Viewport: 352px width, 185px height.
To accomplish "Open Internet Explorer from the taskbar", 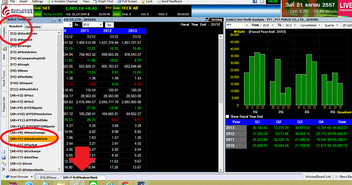I will [x=109, y=183].
